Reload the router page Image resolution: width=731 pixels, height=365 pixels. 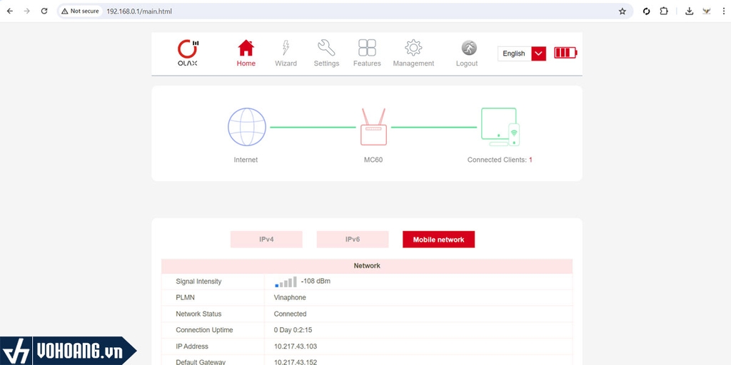[x=44, y=11]
